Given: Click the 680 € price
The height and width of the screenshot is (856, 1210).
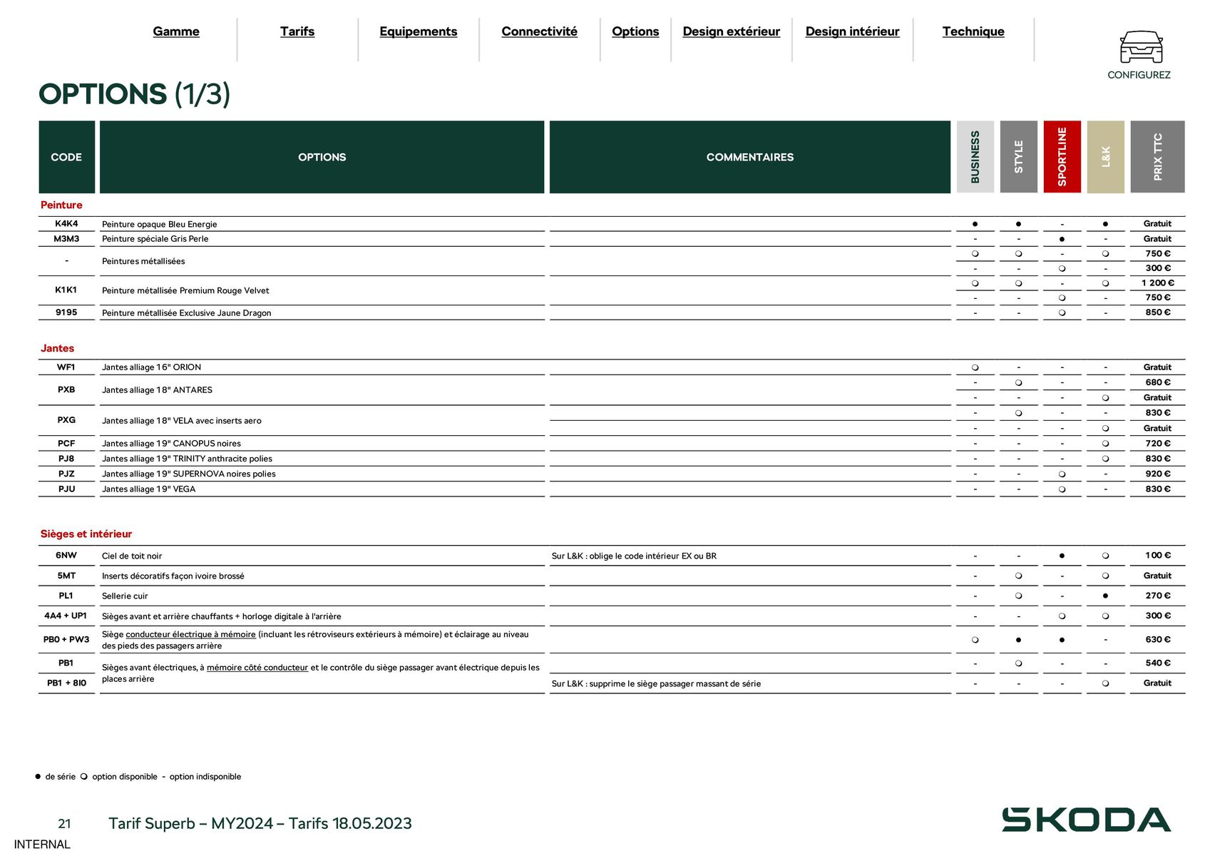Looking at the screenshot, I should (x=1158, y=382).
